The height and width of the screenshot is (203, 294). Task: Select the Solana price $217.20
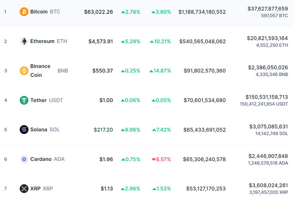tap(103, 130)
